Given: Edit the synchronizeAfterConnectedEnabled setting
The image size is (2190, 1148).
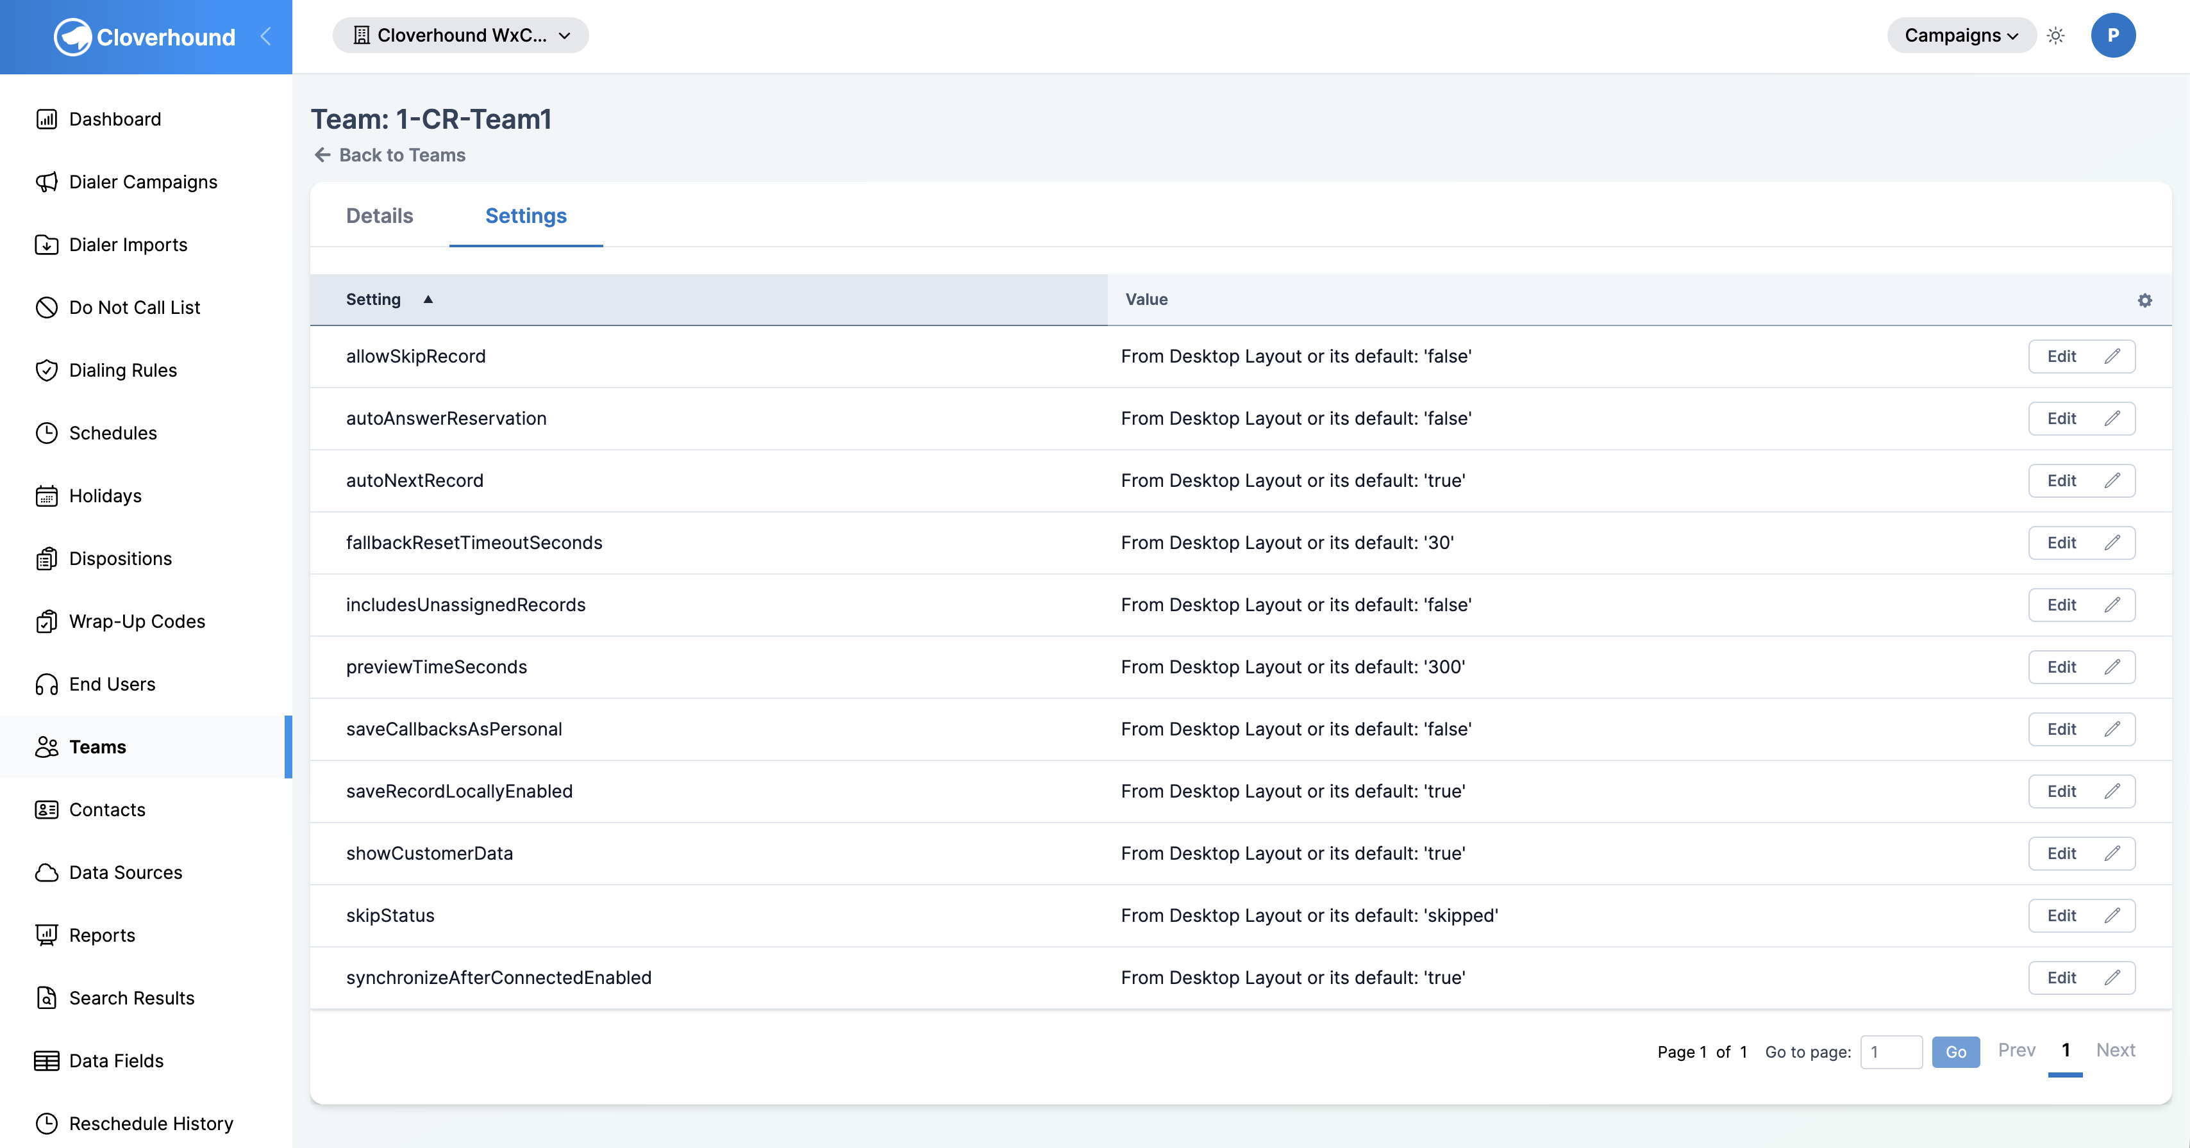Looking at the screenshot, I should pyautogui.click(x=2081, y=977).
